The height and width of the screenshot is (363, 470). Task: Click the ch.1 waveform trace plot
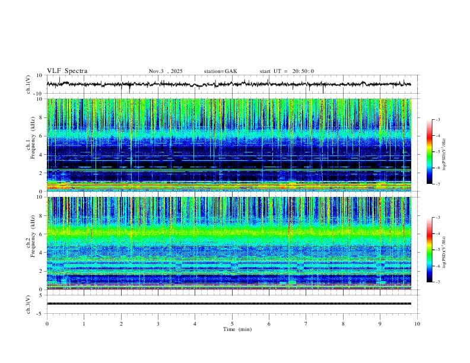pyautogui.click(x=229, y=84)
